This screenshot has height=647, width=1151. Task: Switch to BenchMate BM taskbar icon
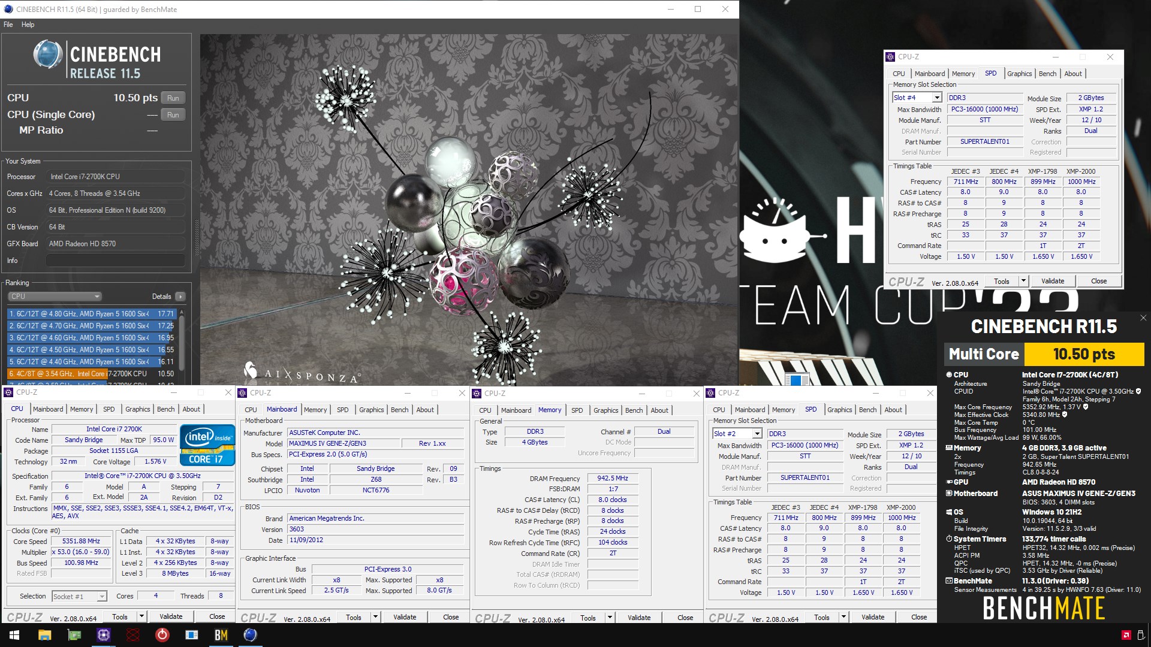click(x=221, y=635)
